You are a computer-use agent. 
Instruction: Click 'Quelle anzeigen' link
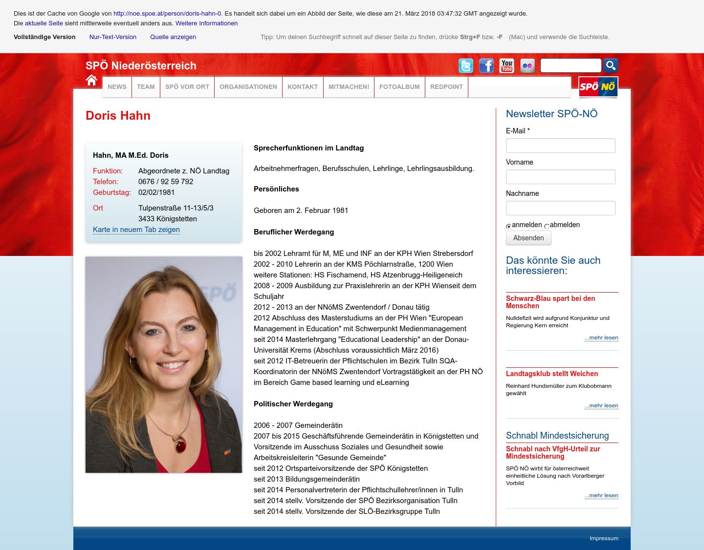[x=173, y=37]
